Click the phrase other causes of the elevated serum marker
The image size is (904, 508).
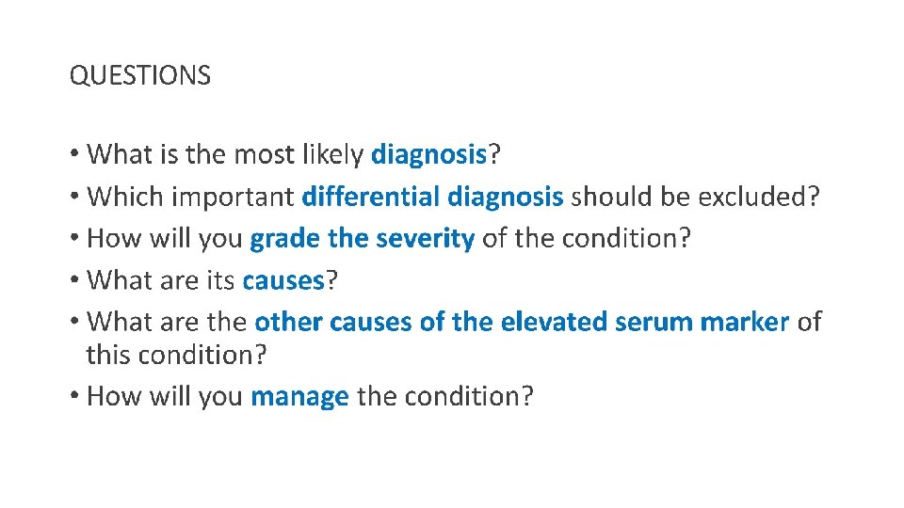(522, 322)
